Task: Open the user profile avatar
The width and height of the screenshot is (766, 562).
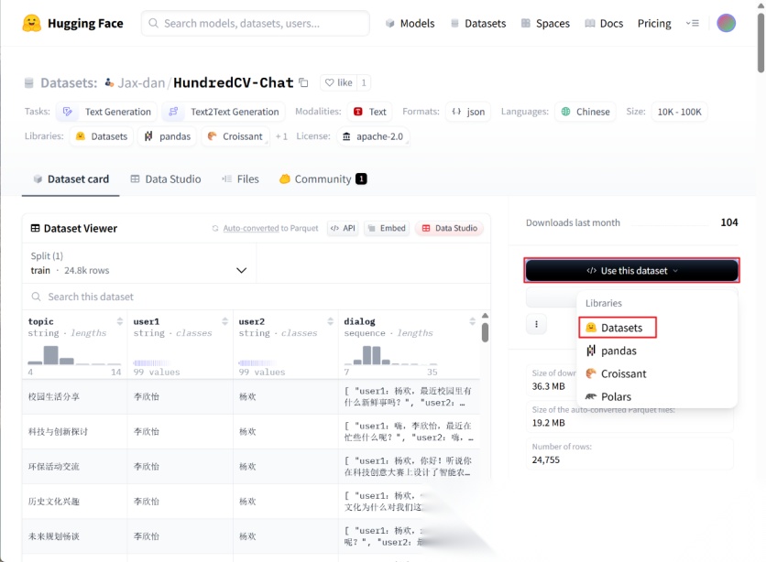Action: tap(726, 23)
